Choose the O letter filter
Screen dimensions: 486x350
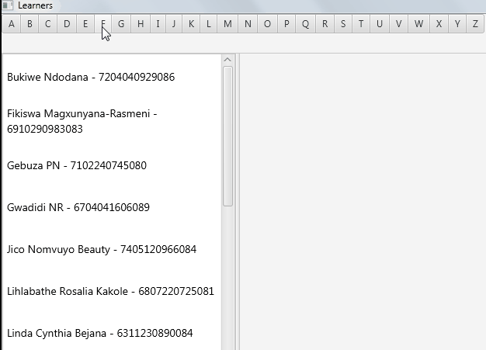[x=267, y=24]
